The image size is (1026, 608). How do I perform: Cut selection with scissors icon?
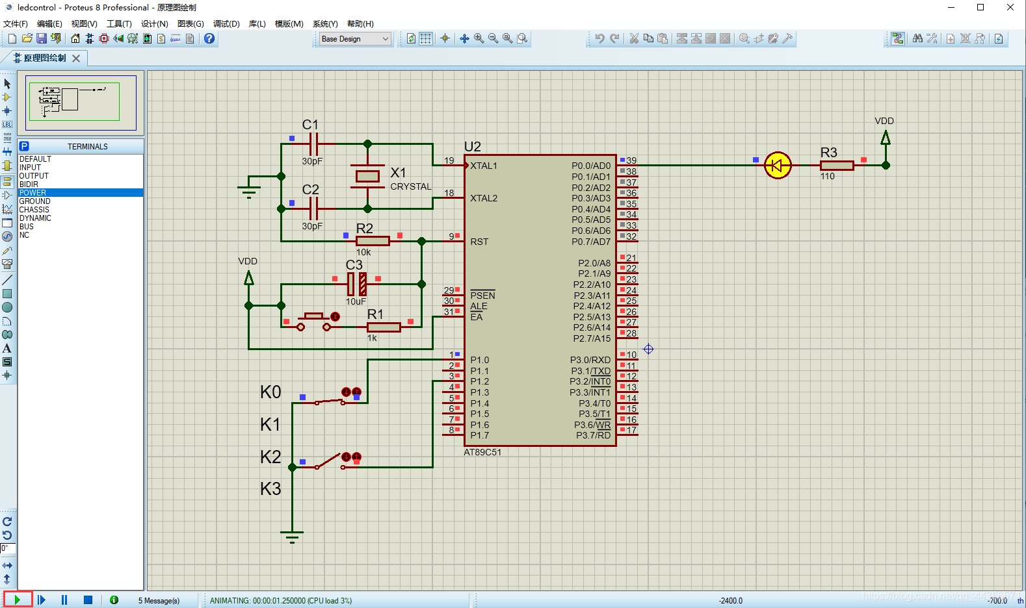pyautogui.click(x=634, y=39)
